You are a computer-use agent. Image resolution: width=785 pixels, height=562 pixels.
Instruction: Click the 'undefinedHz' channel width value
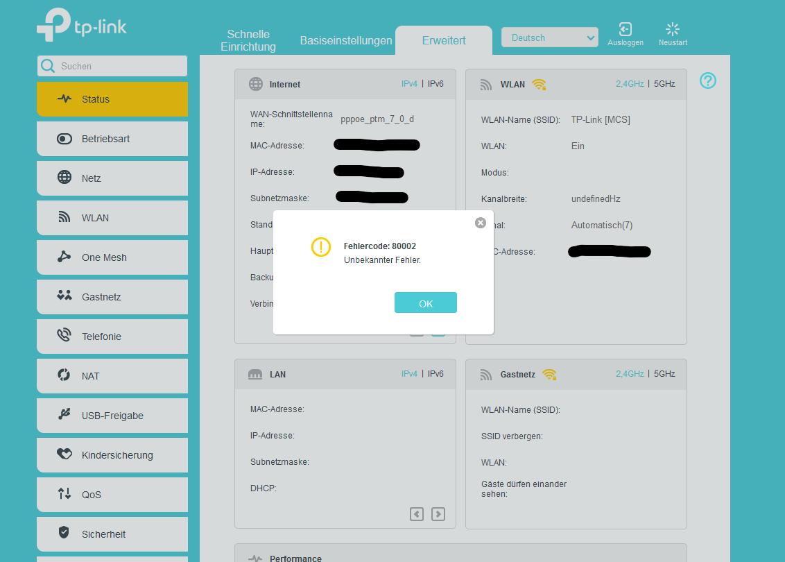tap(596, 199)
